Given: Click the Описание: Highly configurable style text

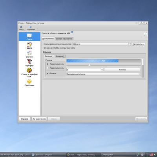Looking at the screenshot, I should [59, 48].
